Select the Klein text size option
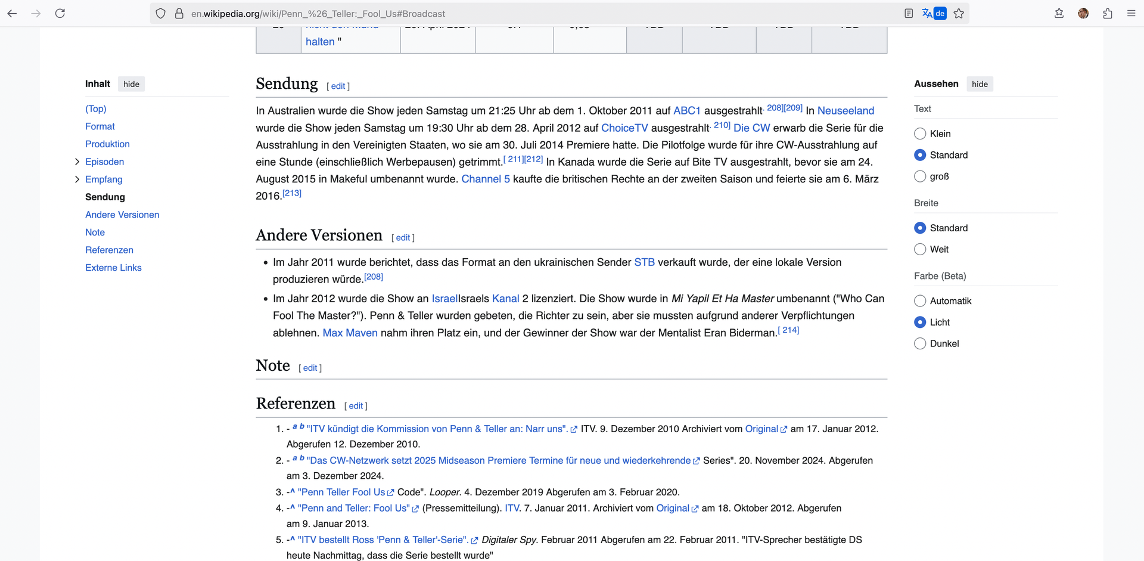The width and height of the screenshot is (1144, 561). (x=920, y=134)
